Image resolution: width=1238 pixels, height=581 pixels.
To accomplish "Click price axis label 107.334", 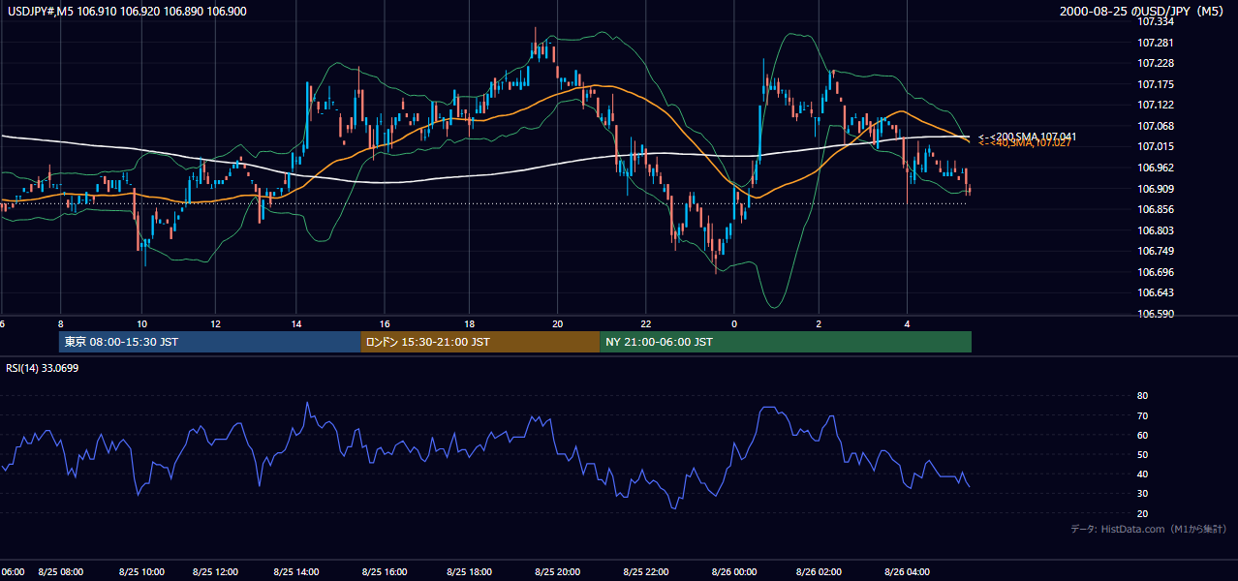I will click(1158, 22).
